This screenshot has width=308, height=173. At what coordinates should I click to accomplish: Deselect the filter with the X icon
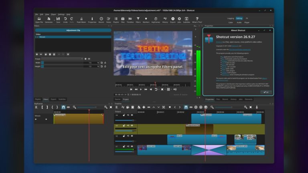pos(68,54)
